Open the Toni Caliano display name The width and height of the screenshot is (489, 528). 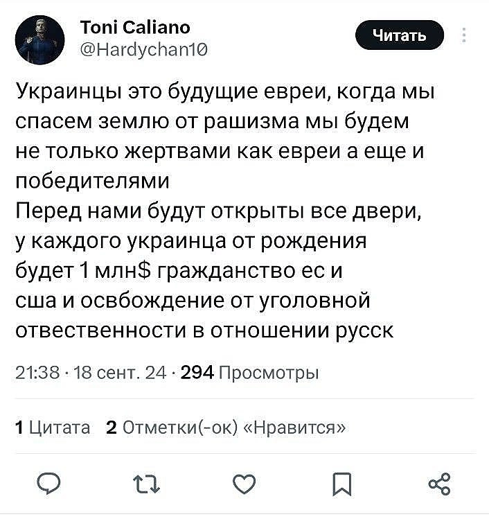pos(135,26)
